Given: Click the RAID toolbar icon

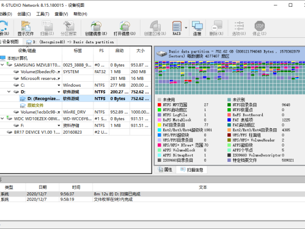Looking at the screenshot, I should pos(177,28).
